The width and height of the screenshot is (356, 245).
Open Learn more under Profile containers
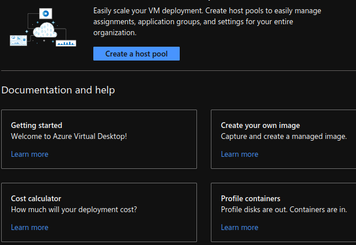(x=240, y=228)
